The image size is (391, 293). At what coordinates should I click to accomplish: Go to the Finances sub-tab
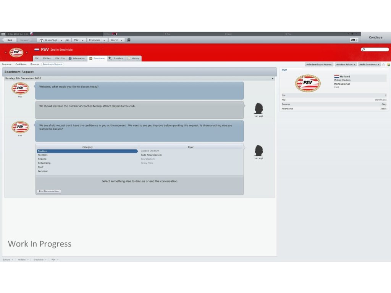35,64
